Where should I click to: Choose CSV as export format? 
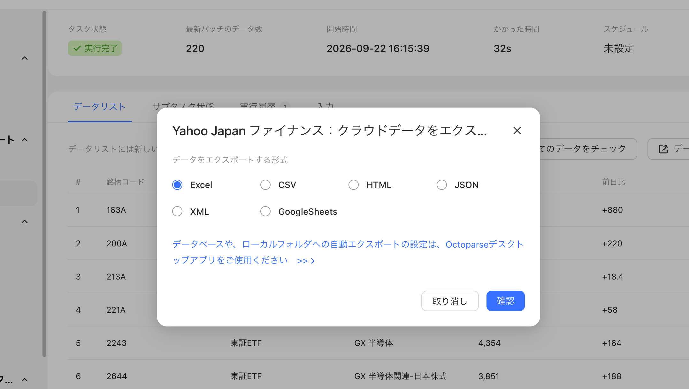(265, 185)
